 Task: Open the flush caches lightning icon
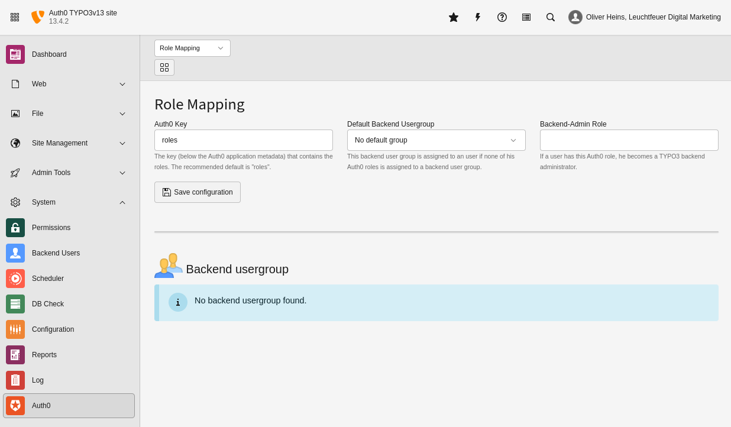click(478, 17)
